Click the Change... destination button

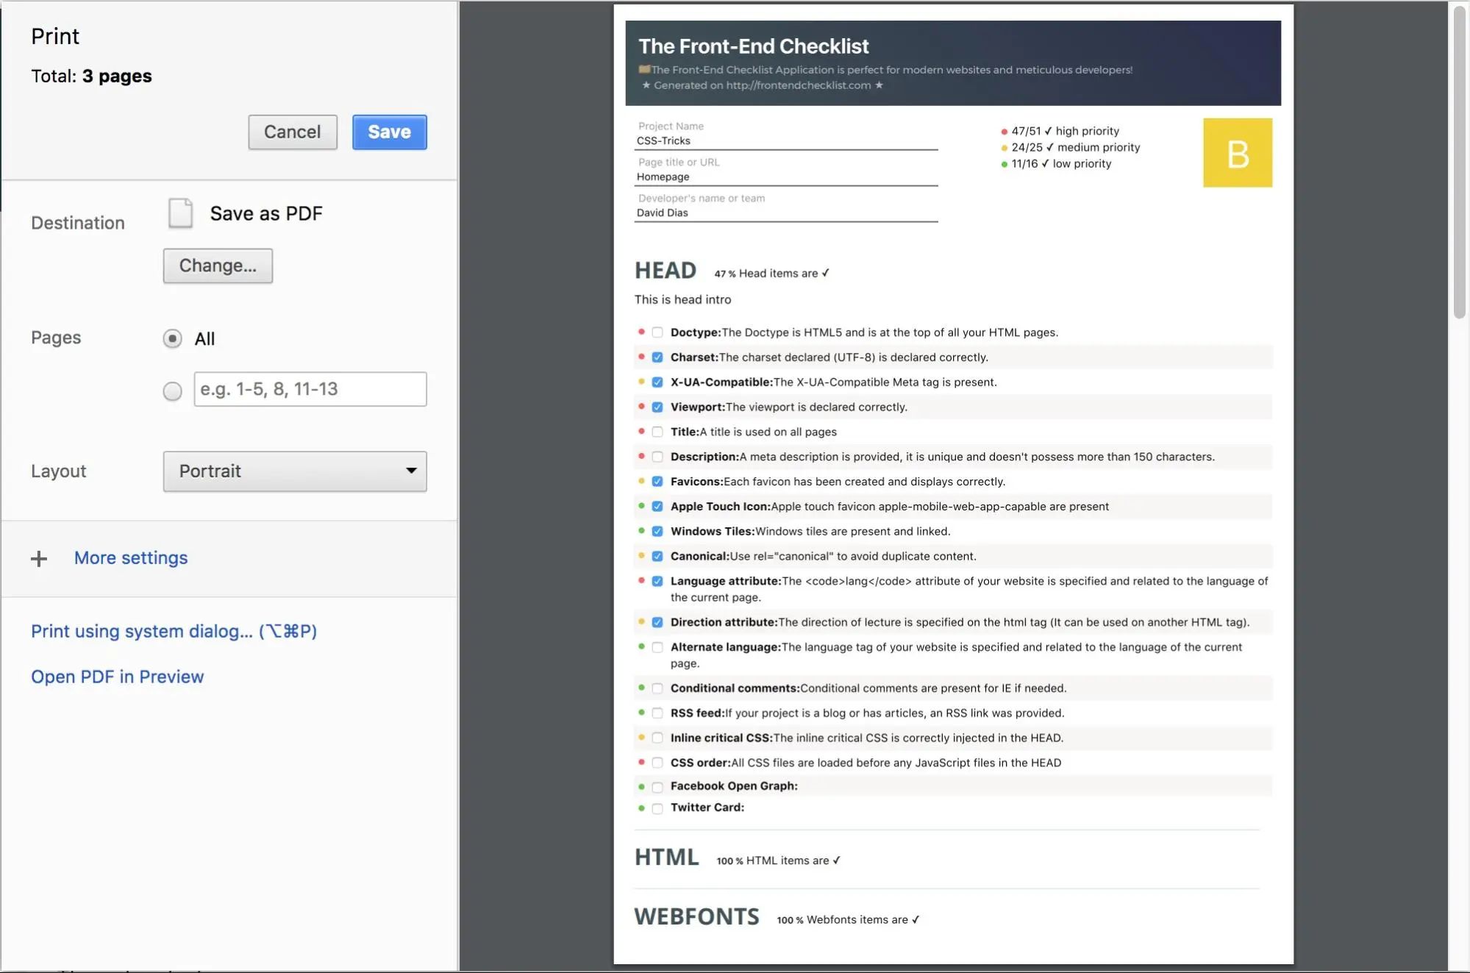[218, 265]
